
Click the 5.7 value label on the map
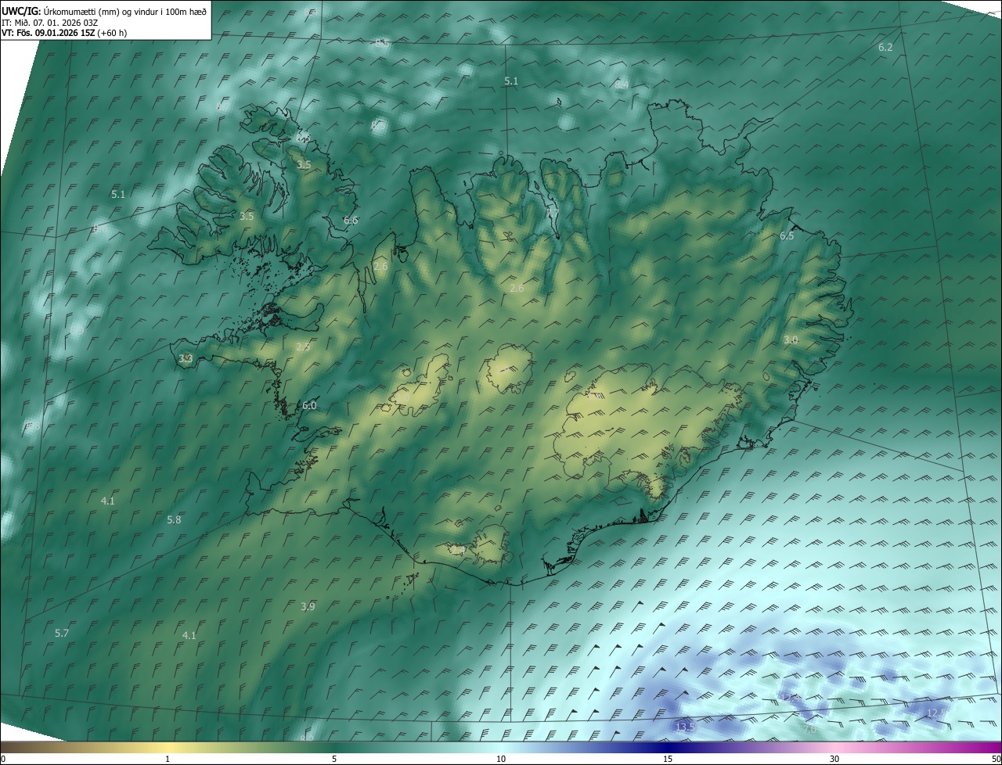pyautogui.click(x=62, y=633)
